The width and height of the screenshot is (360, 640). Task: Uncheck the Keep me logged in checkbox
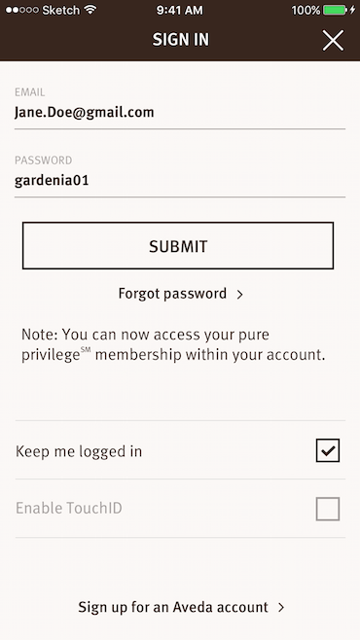327,450
